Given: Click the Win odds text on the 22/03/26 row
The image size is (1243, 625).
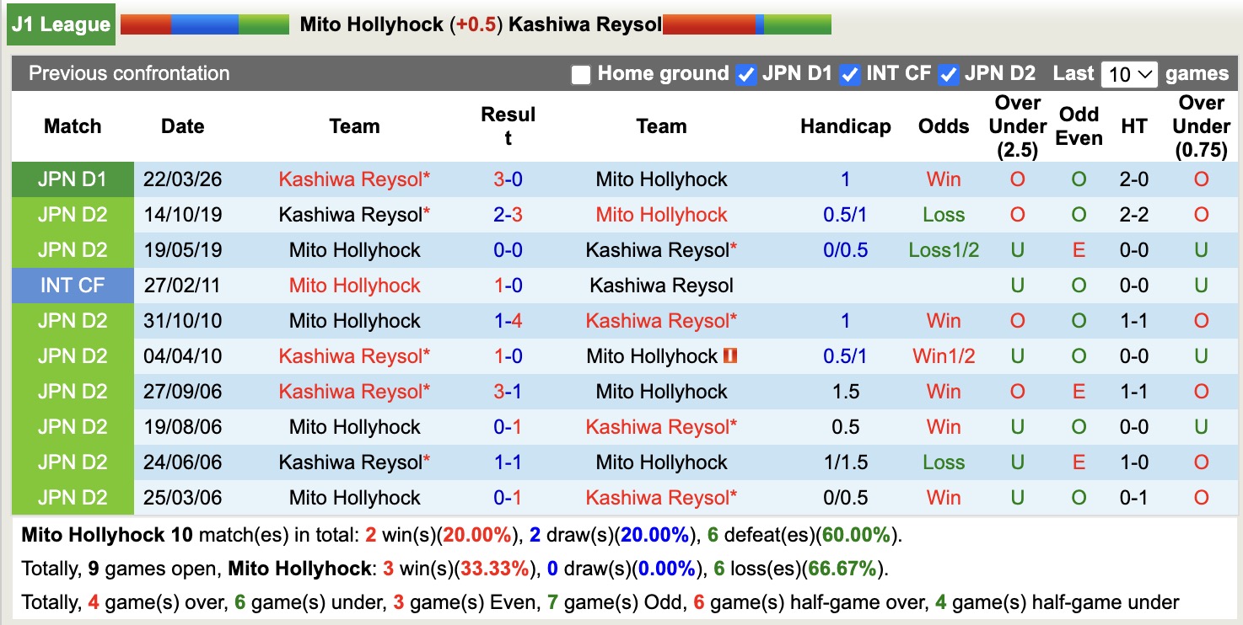Looking at the screenshot, I should 942,179.
